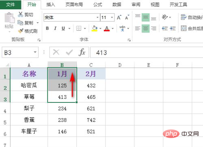This screenshot has width=203, height=147.
Task: Align text right
Action: (x=153, y=28)
